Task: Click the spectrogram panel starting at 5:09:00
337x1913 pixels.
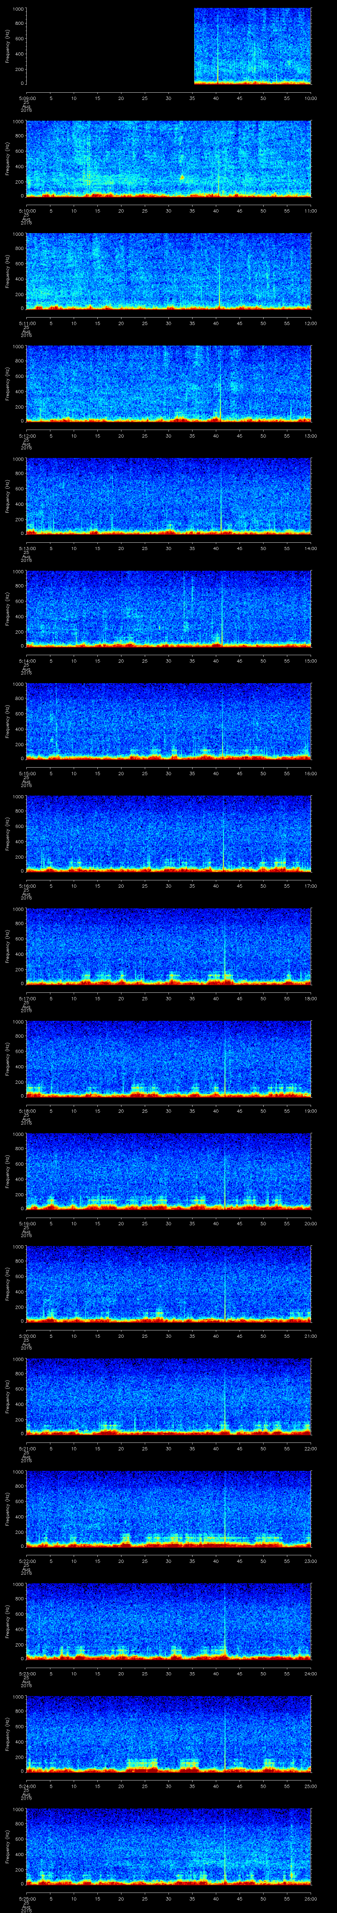Action: [x=252, y=46]
